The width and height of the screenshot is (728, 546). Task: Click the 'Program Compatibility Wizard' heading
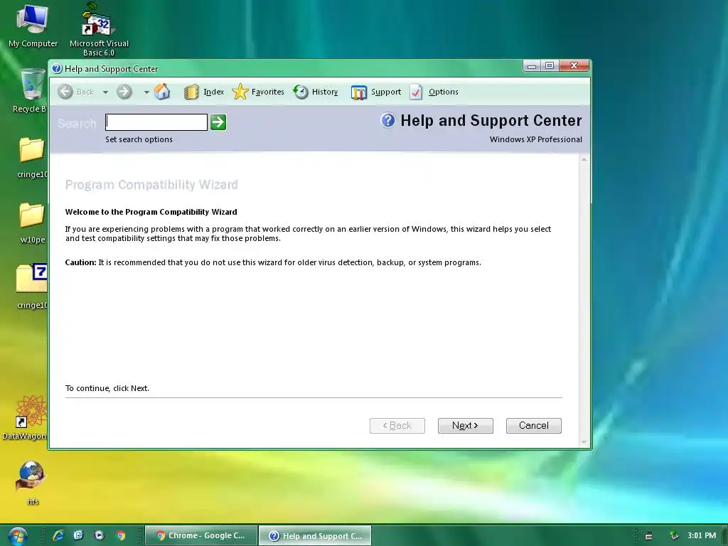(151, 185)
